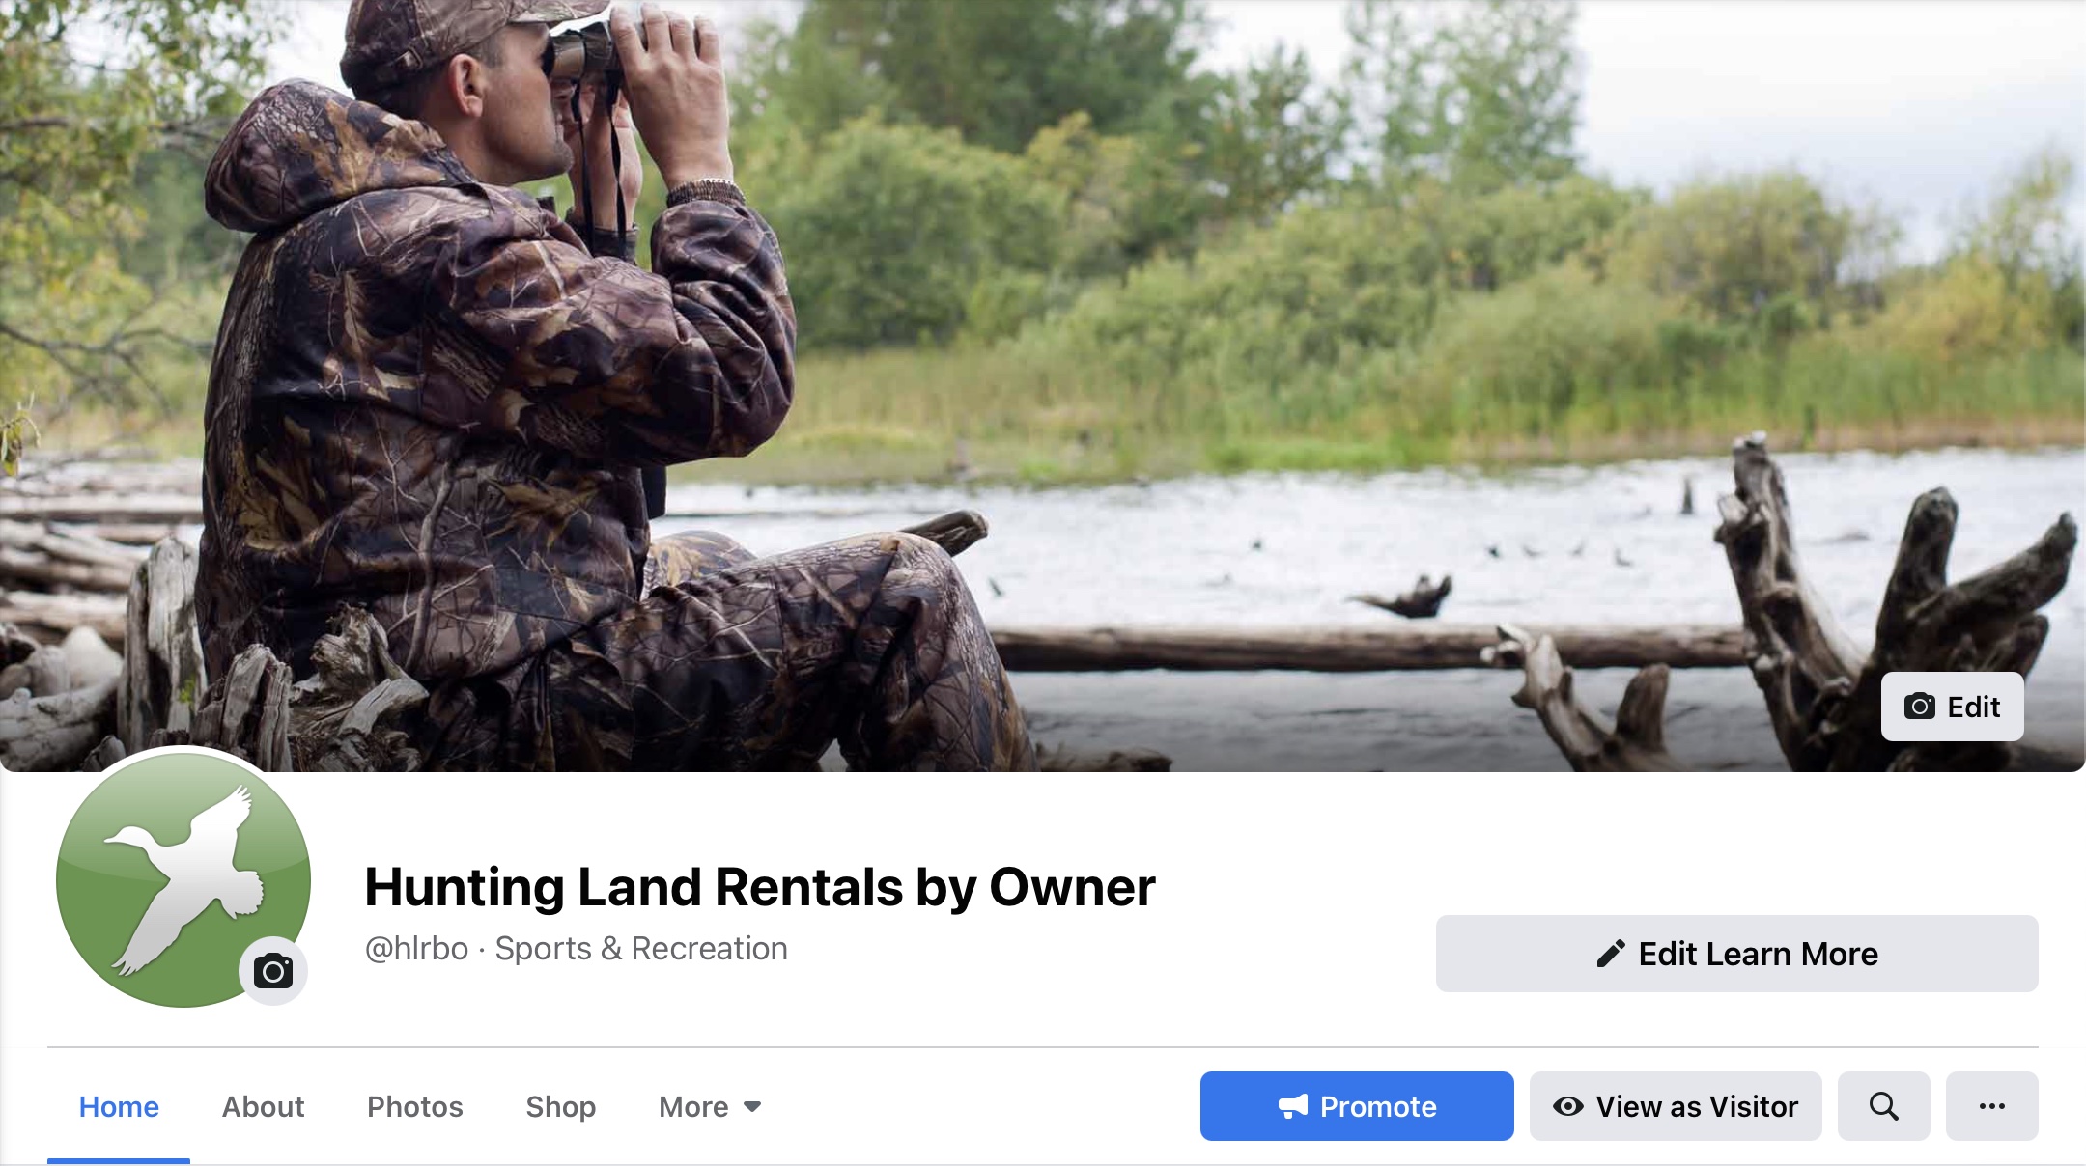Open the three-dots more options button
The image size is (2086, 1166).
pyautogui.click(x=1991, y=1106)
